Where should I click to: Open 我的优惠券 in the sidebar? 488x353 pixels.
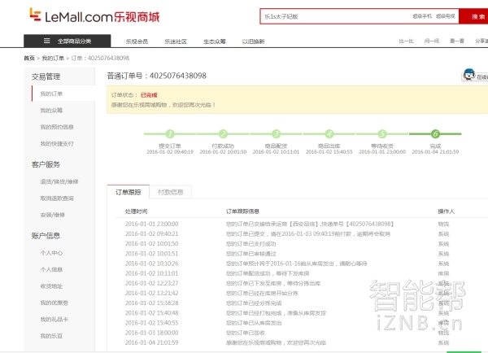(54, 303)
